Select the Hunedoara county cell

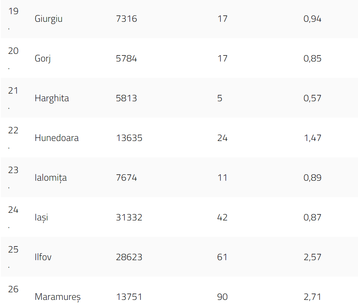click(57, 138)
